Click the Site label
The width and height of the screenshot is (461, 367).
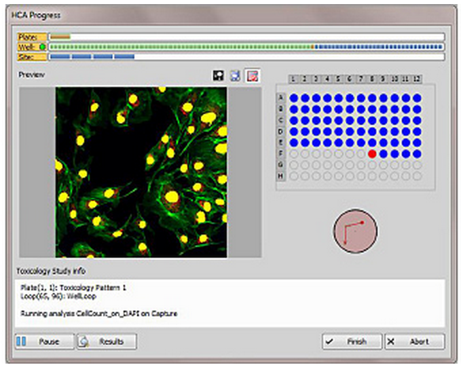(x=32, y=57)
